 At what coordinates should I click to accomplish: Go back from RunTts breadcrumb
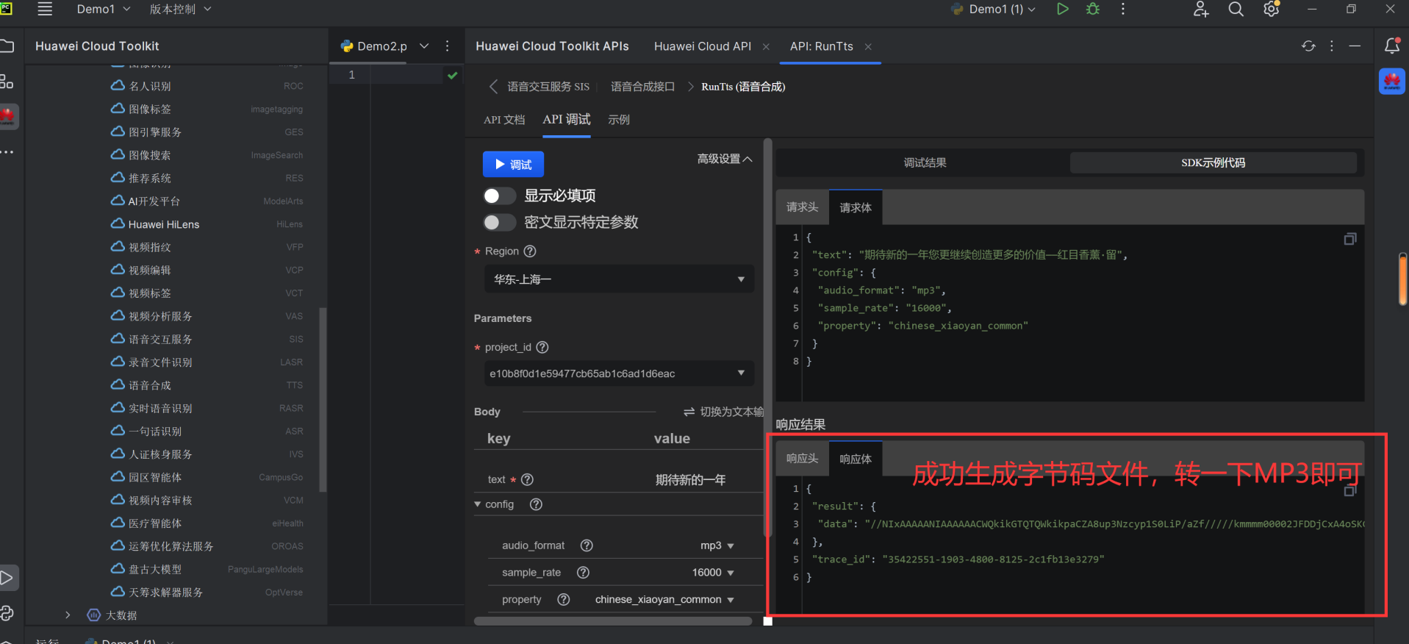[493, 87]
